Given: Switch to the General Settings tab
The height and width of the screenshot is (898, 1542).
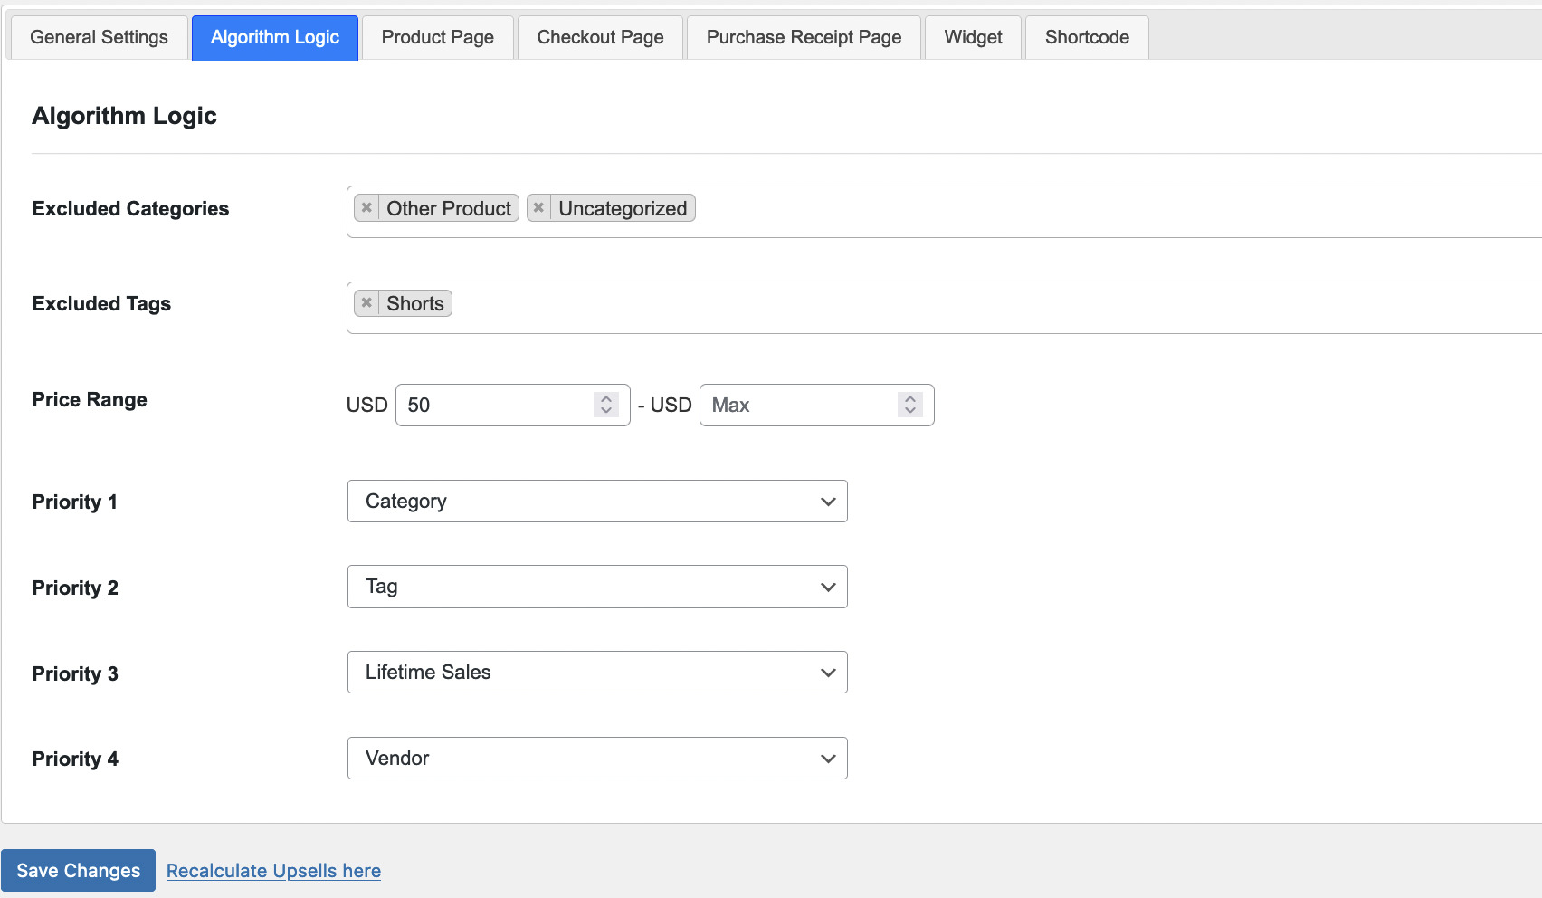Looking at the screenshot, I should tap(100, 37).
